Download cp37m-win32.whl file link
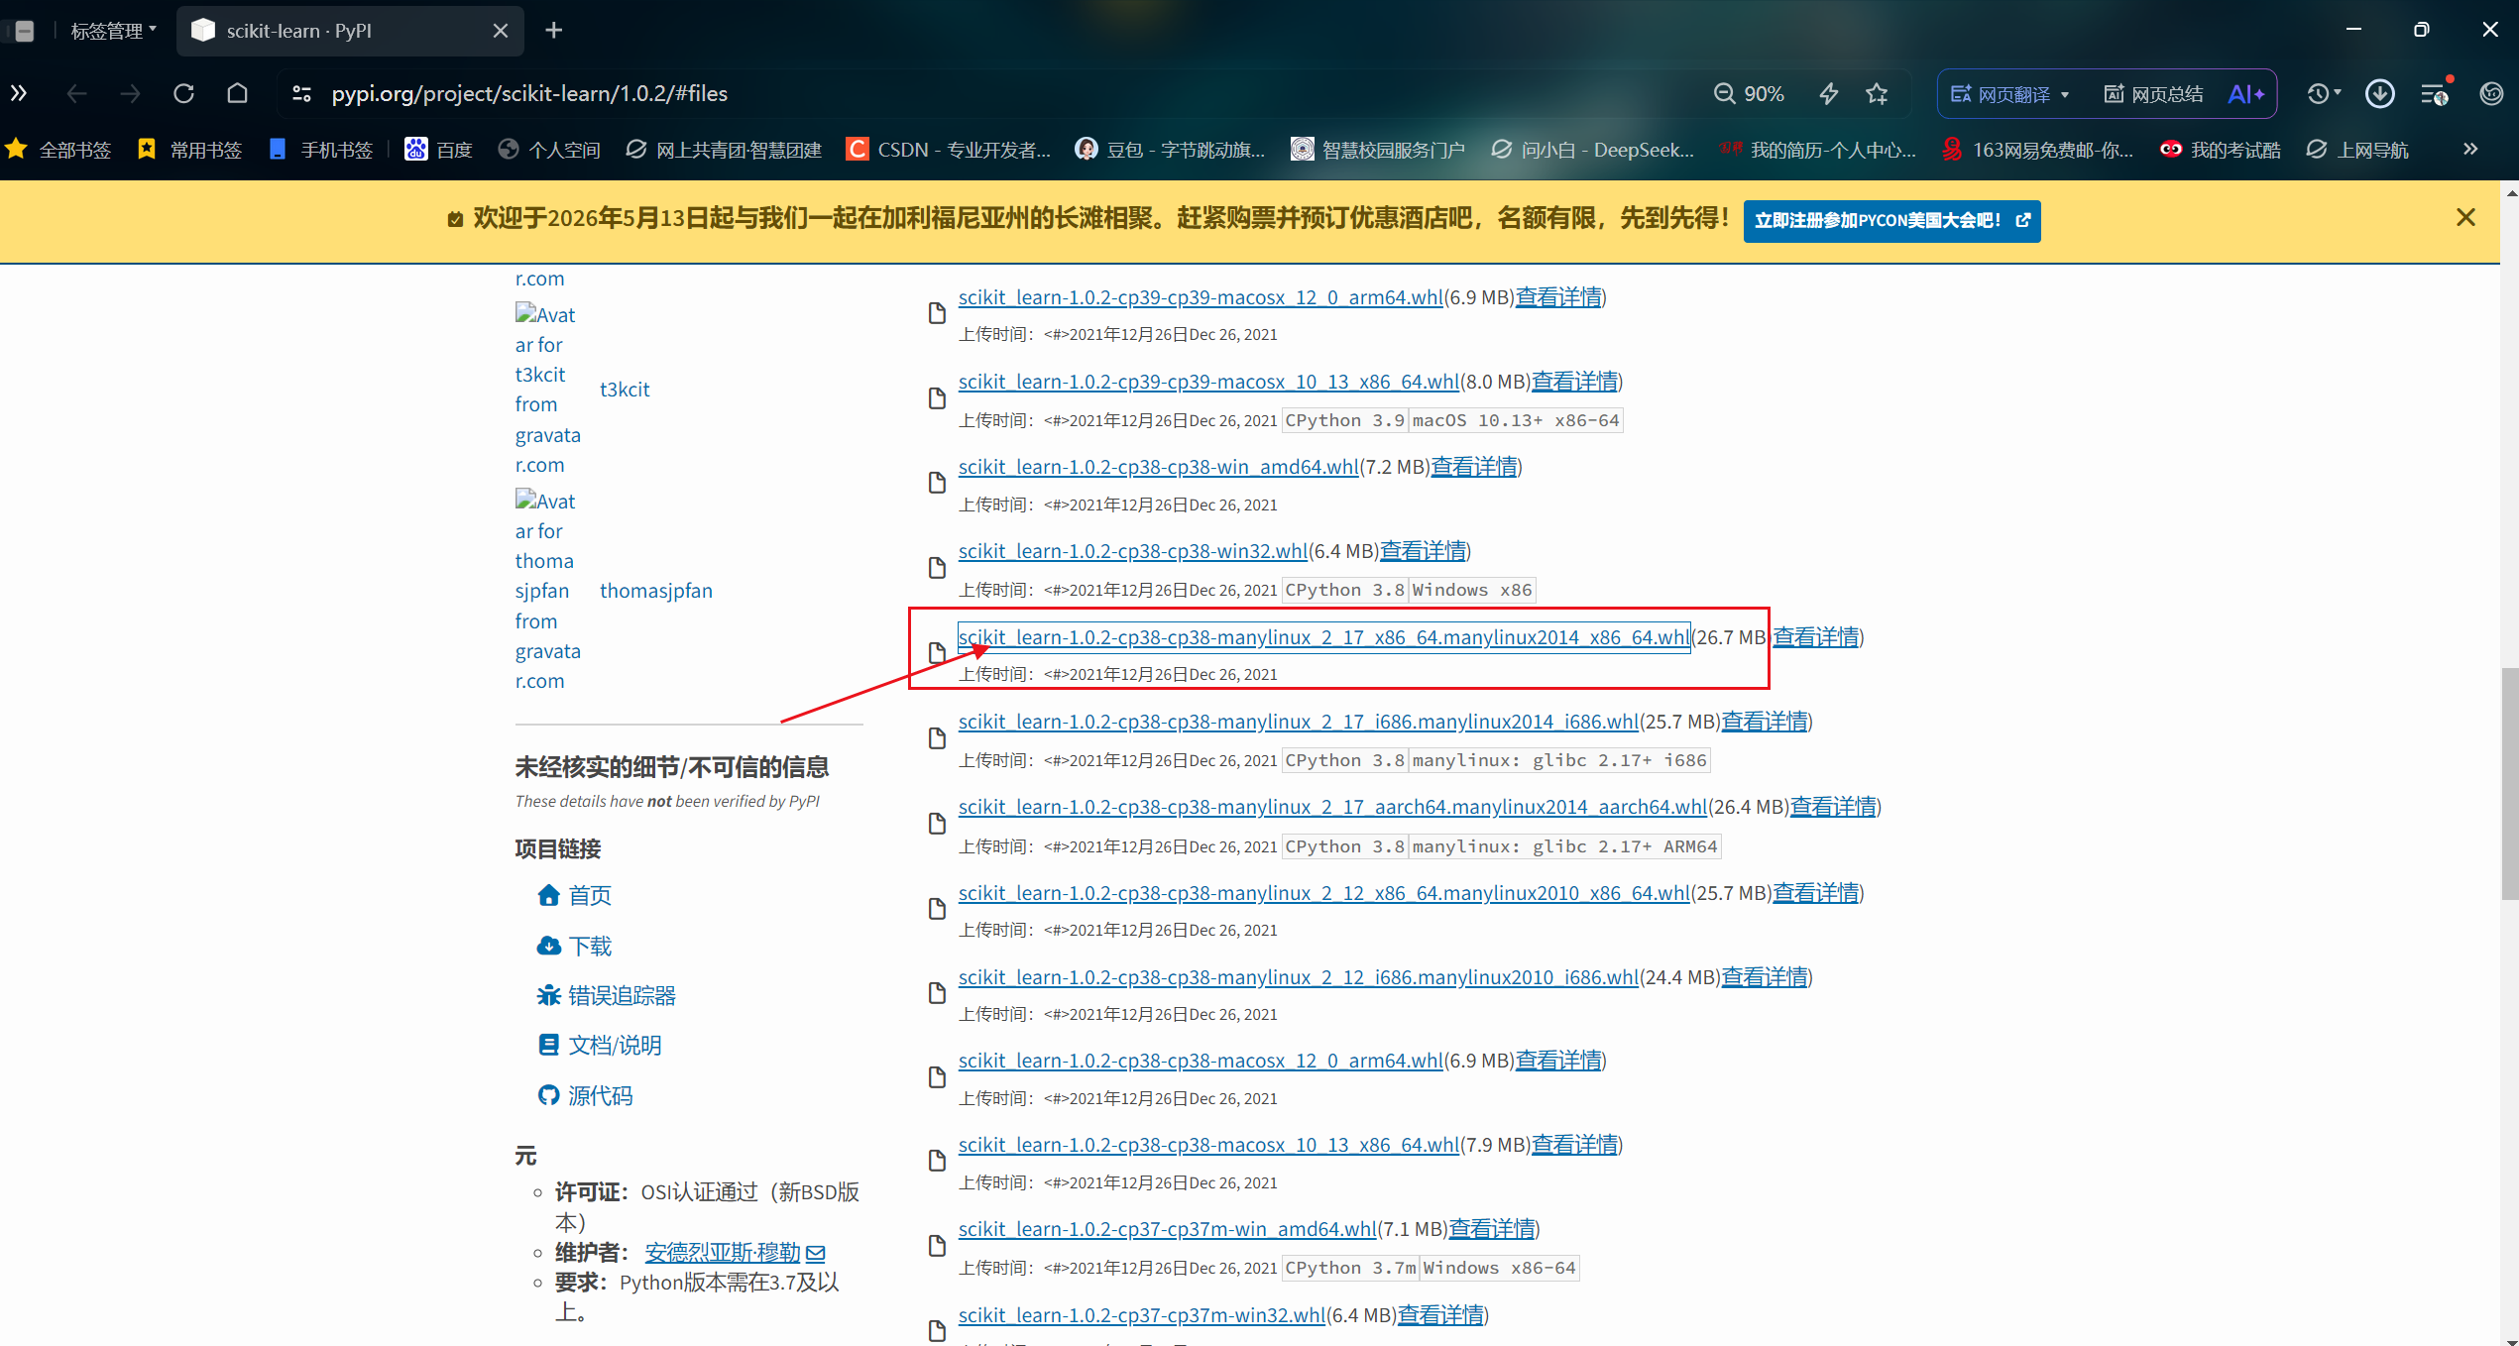The image size is (2519, 1346). [1142, 1315]
